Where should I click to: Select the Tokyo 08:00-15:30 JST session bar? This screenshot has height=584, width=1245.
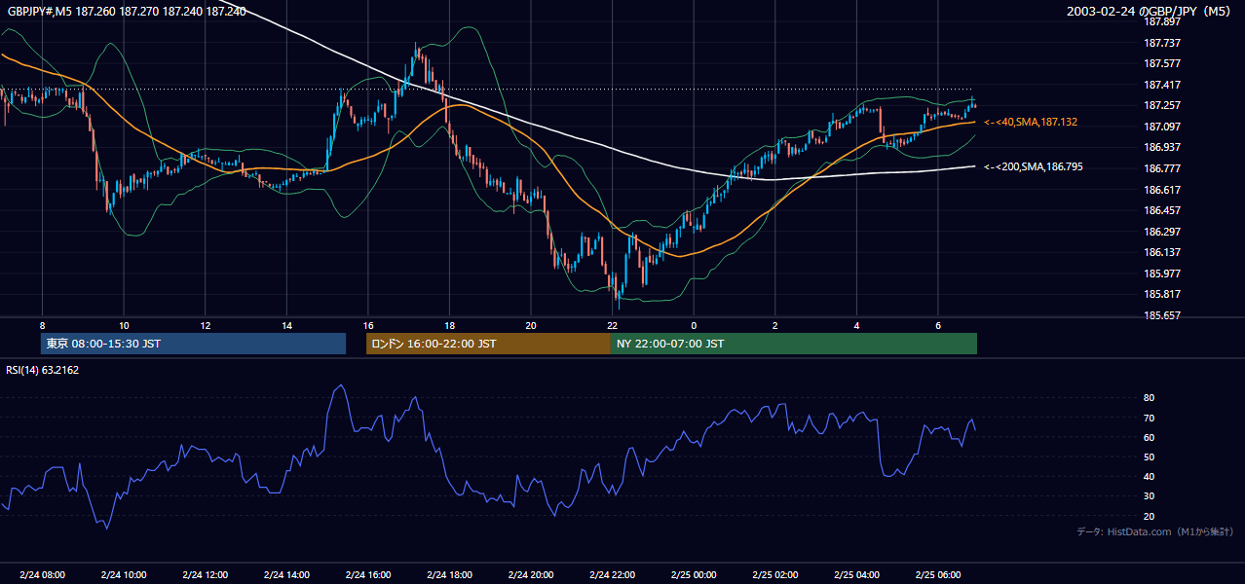(x=193, y=344)
